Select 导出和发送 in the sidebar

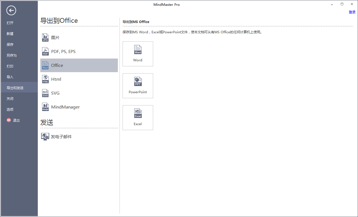click(x=15, y=88)
